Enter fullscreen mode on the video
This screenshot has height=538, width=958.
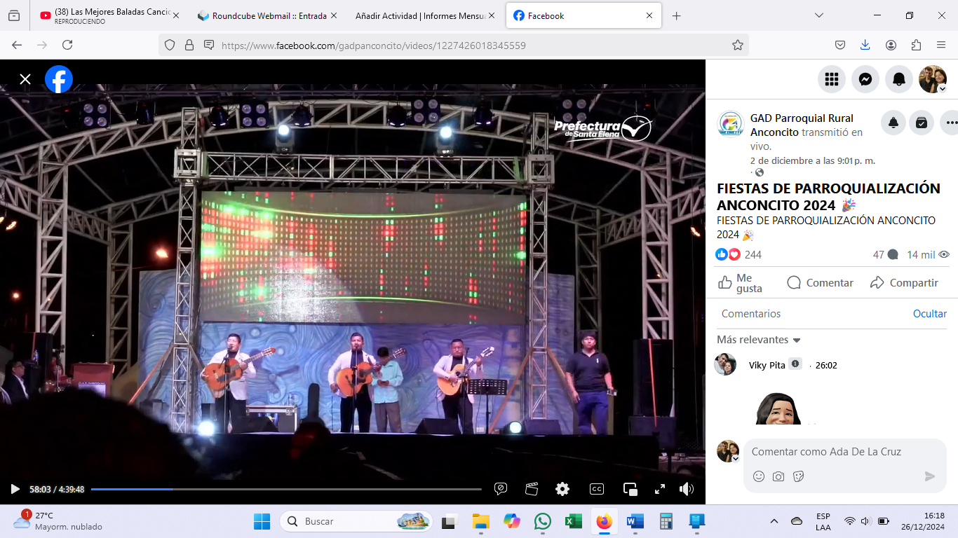tap(659, 489)
